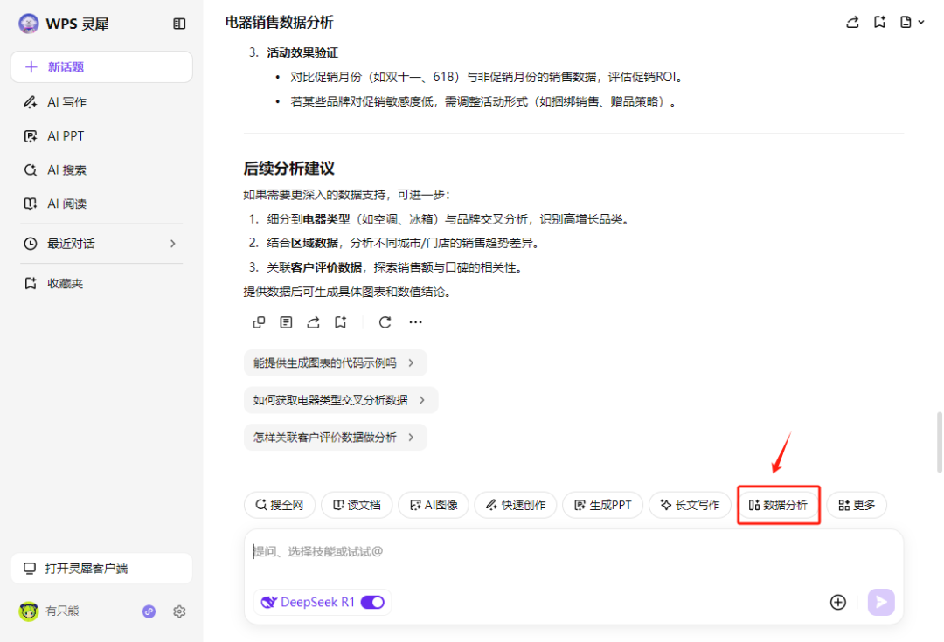The image size is (944, 642).
Task: Click DeepSeek R1 whale icon
Action: click(268, 603)
